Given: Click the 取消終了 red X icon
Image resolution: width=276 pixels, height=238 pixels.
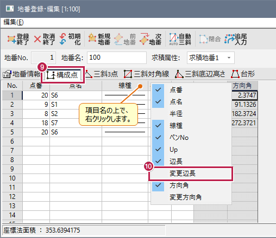Looking at the screenshot, I should [x=37, y=39].
